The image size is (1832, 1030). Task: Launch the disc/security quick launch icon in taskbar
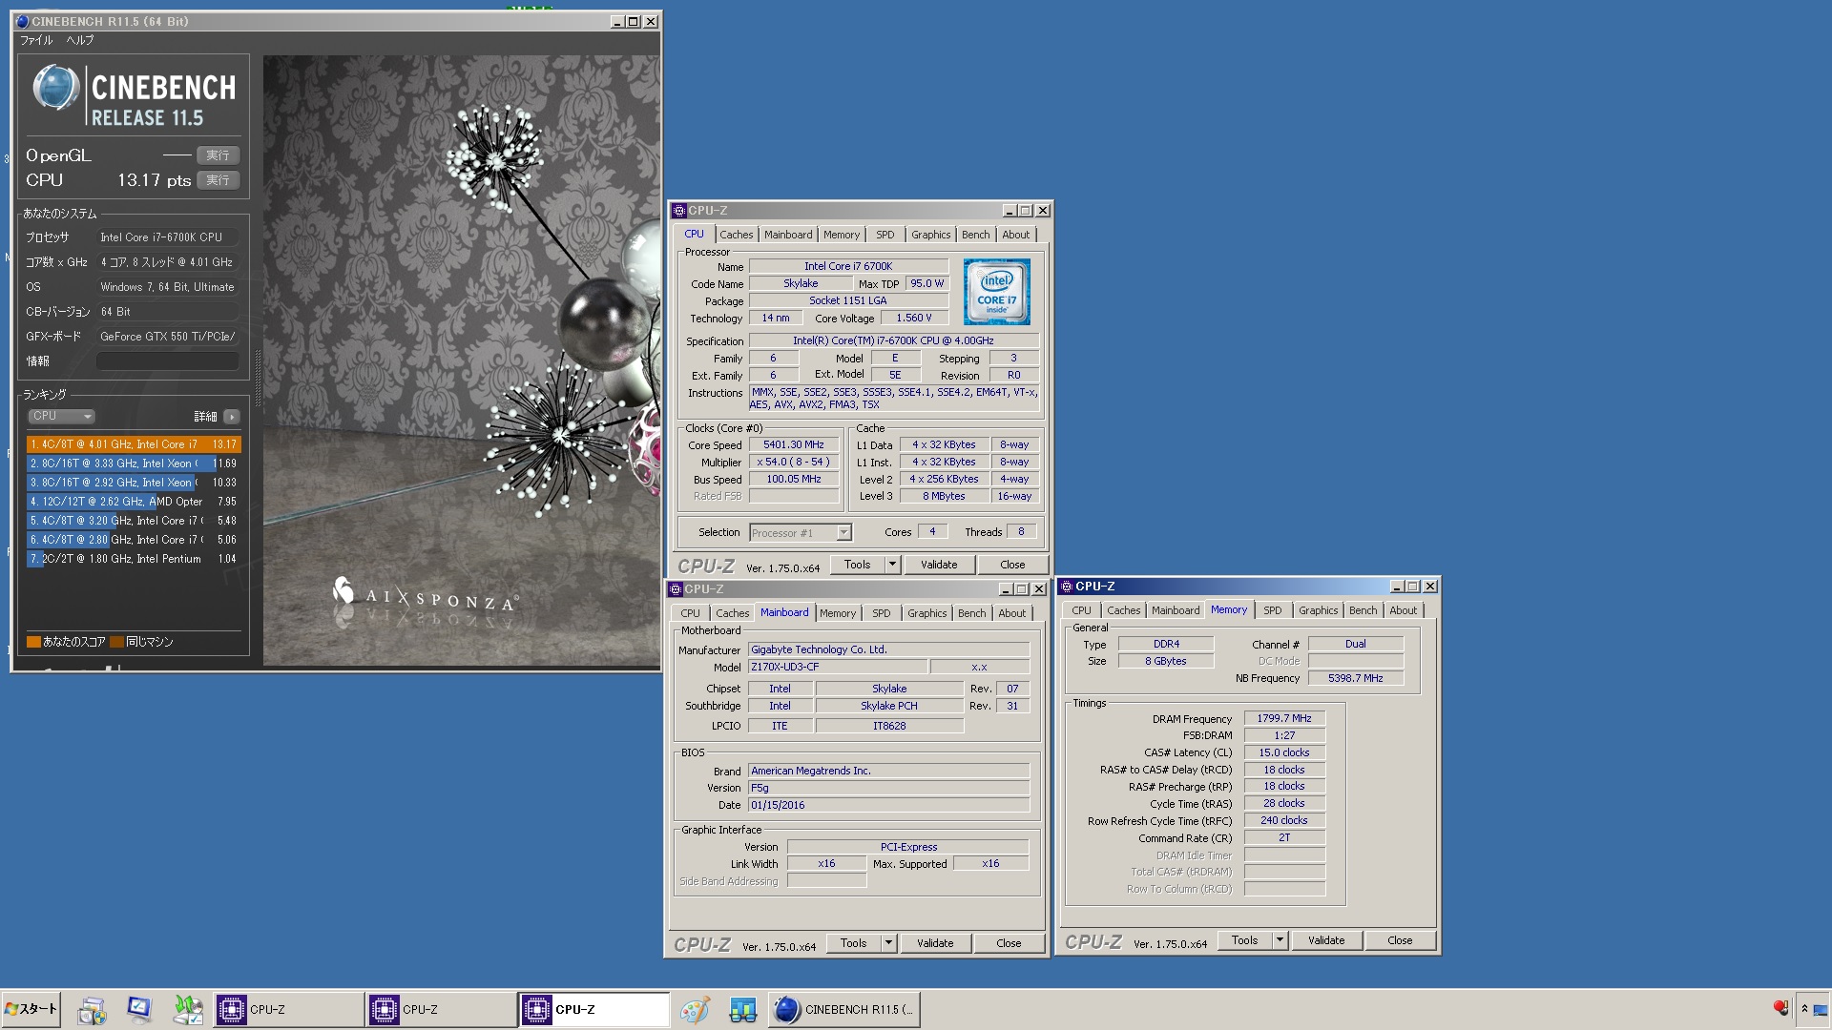(x=92, y=1009)
